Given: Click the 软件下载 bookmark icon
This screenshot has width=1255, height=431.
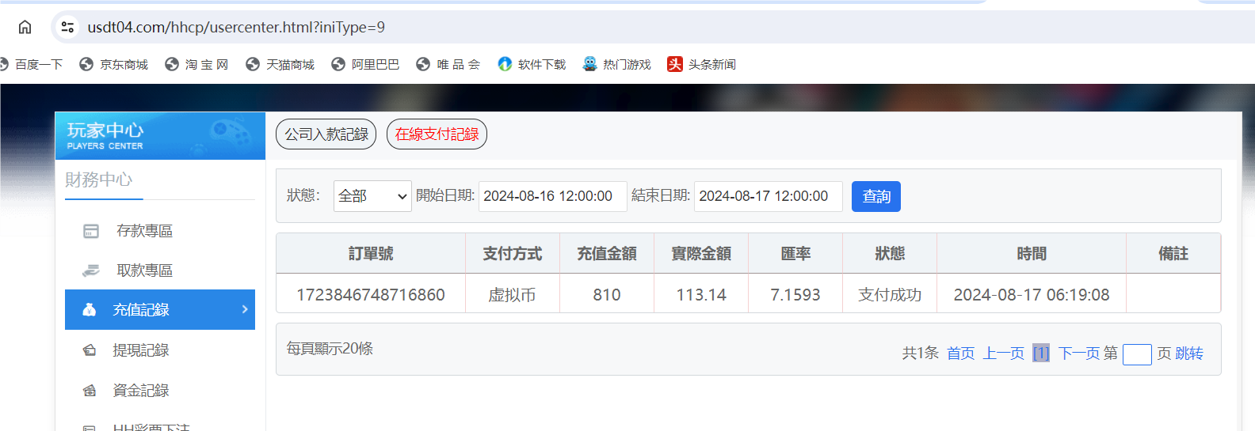Looking at the screenshot, I should [x=505, y=64].
